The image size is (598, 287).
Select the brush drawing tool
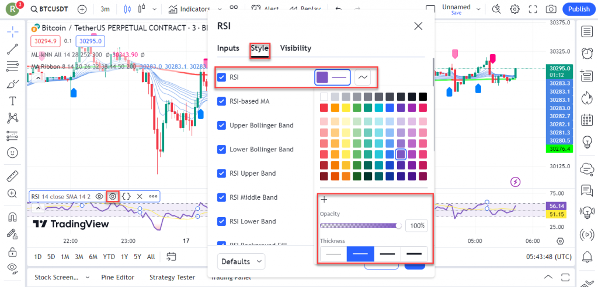[x=13, y=84]
